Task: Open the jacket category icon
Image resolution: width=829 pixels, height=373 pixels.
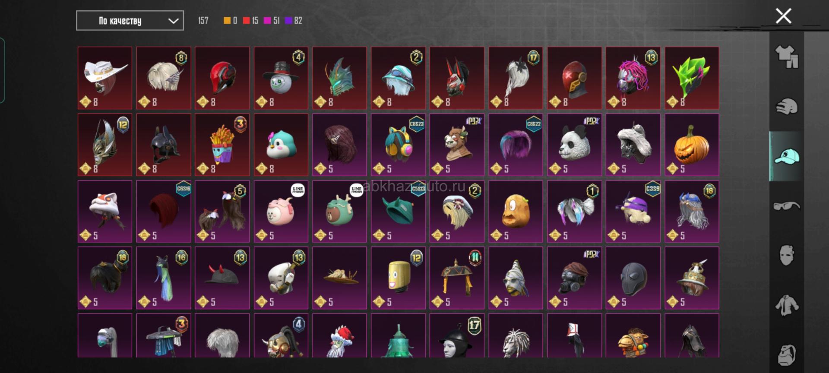Action: point(787,305)
